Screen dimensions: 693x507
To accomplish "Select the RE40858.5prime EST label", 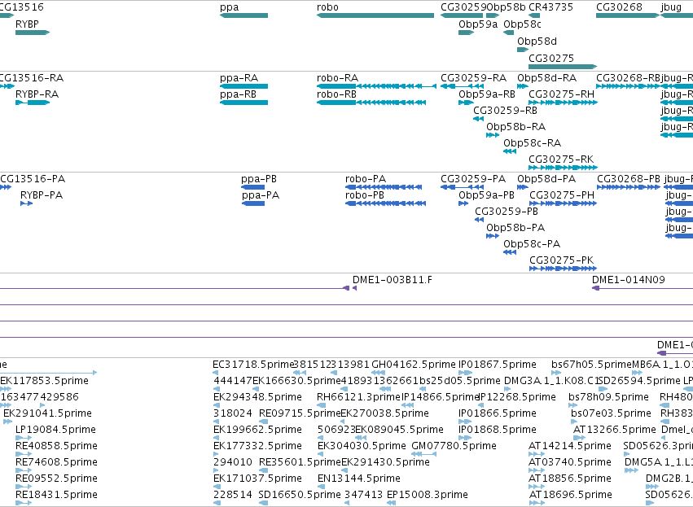I will pos(56,446).
